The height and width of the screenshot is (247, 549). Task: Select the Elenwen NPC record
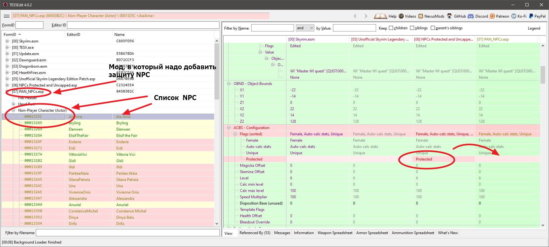[x=75, y=129]
